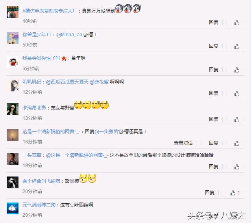251x223 pixels.
Task: Reply to 有个组合叫飞轮海's comment
Action: point(210,192)
